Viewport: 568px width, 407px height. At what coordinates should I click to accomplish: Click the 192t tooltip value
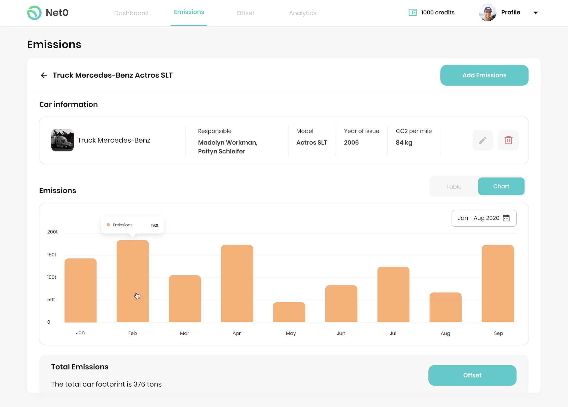tap(155, 225)
